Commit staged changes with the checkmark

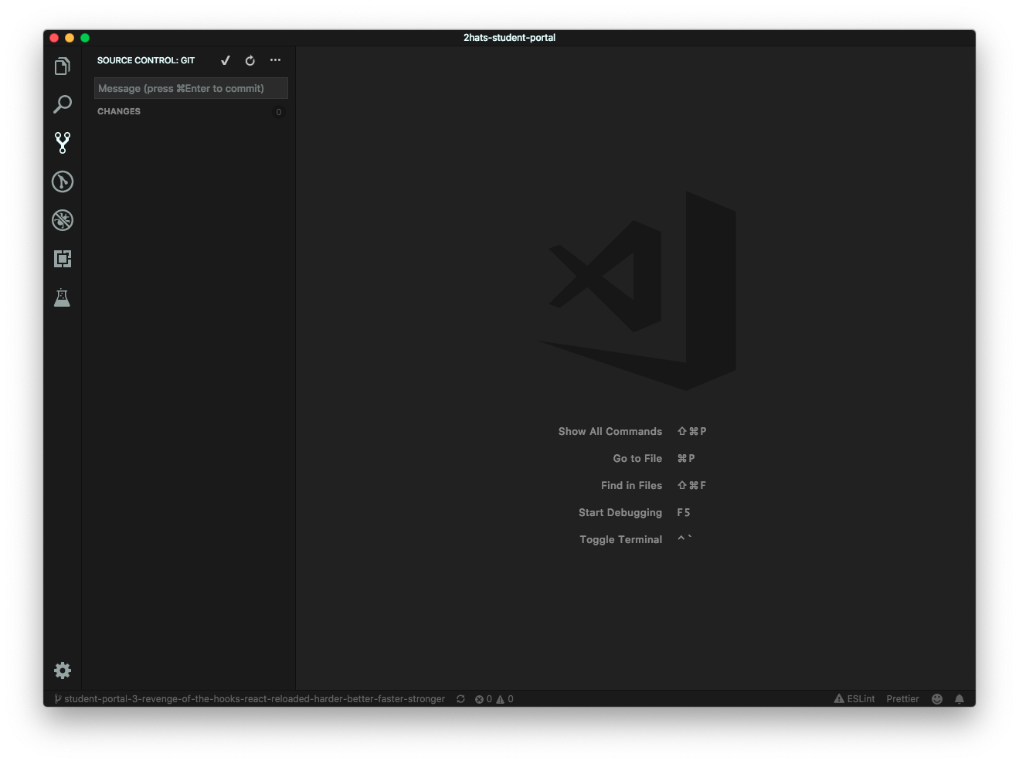coord(225,60)
